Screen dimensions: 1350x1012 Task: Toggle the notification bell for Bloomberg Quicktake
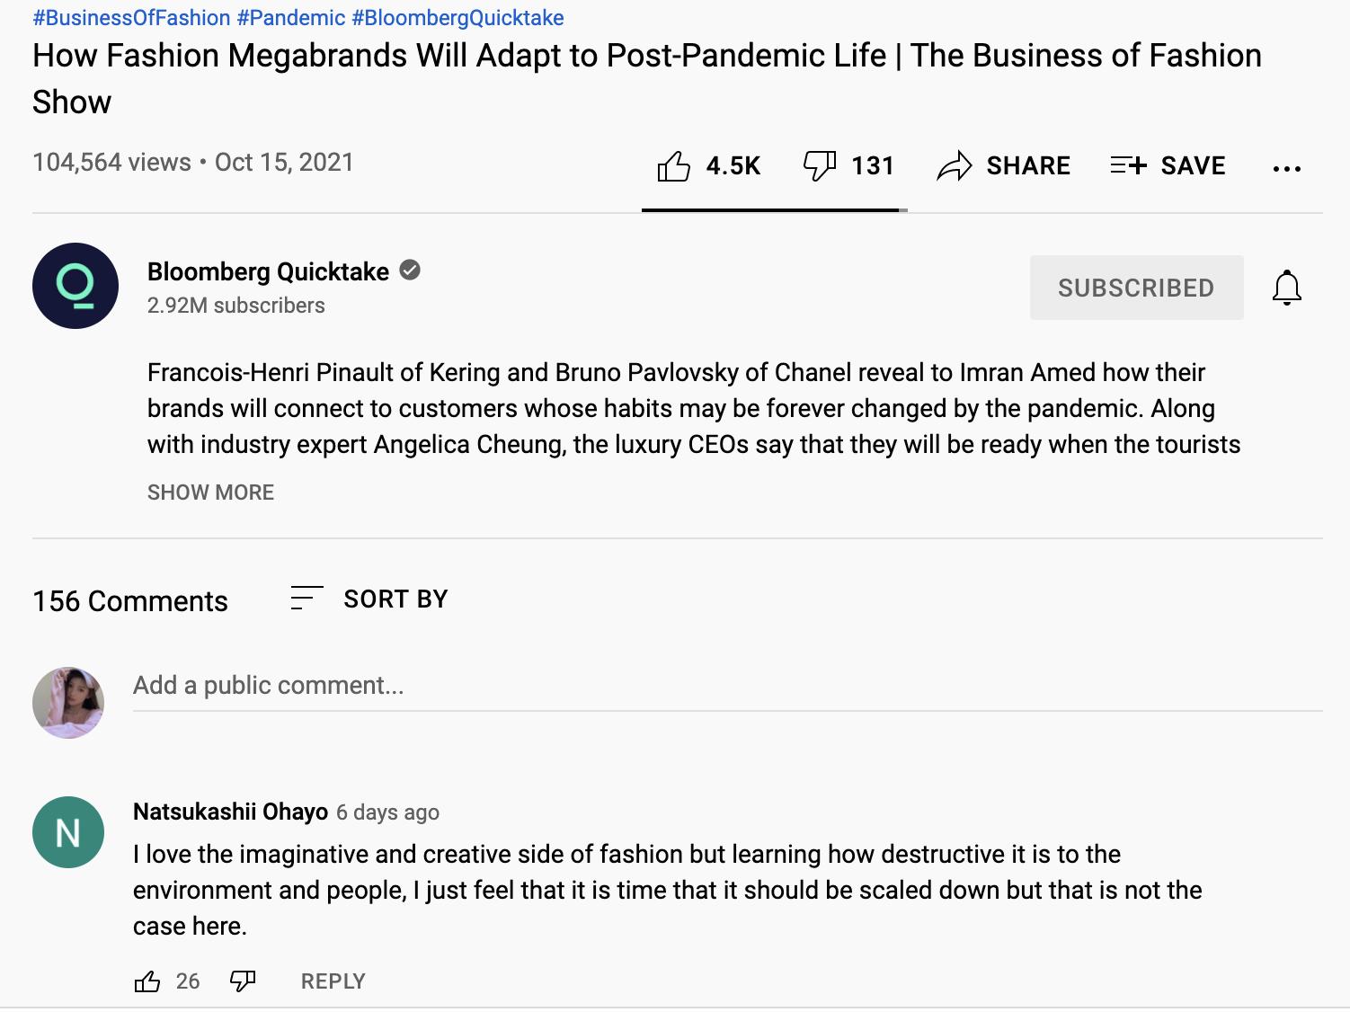pos(1286,288)
